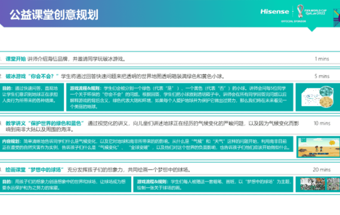The width and height of the screenshot is (340, 215).
Task: Click the 课堂开始 section heading
Action: tap(16, 59)
